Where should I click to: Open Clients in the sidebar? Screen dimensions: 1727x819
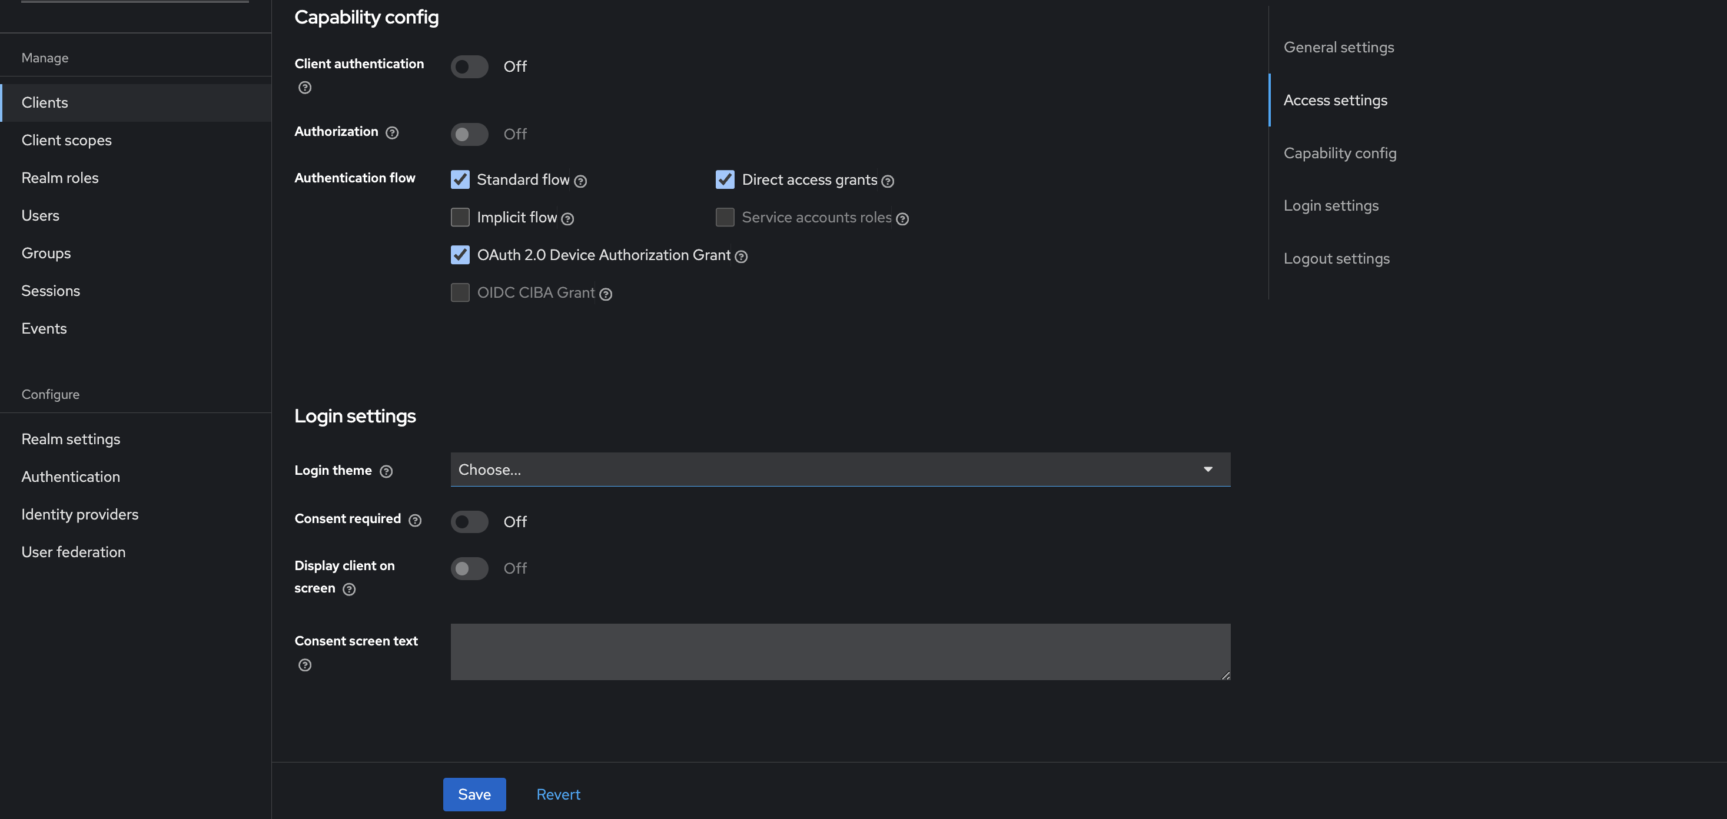(135, 102)
